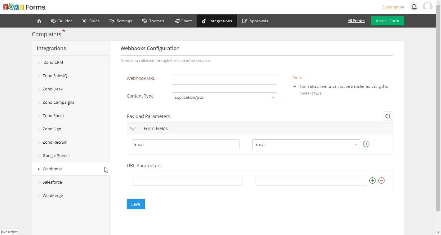Image resolution: width=441 pixels, height=235 pixels.
Task: Click the Form Fields section label
Action: (156, 128)
